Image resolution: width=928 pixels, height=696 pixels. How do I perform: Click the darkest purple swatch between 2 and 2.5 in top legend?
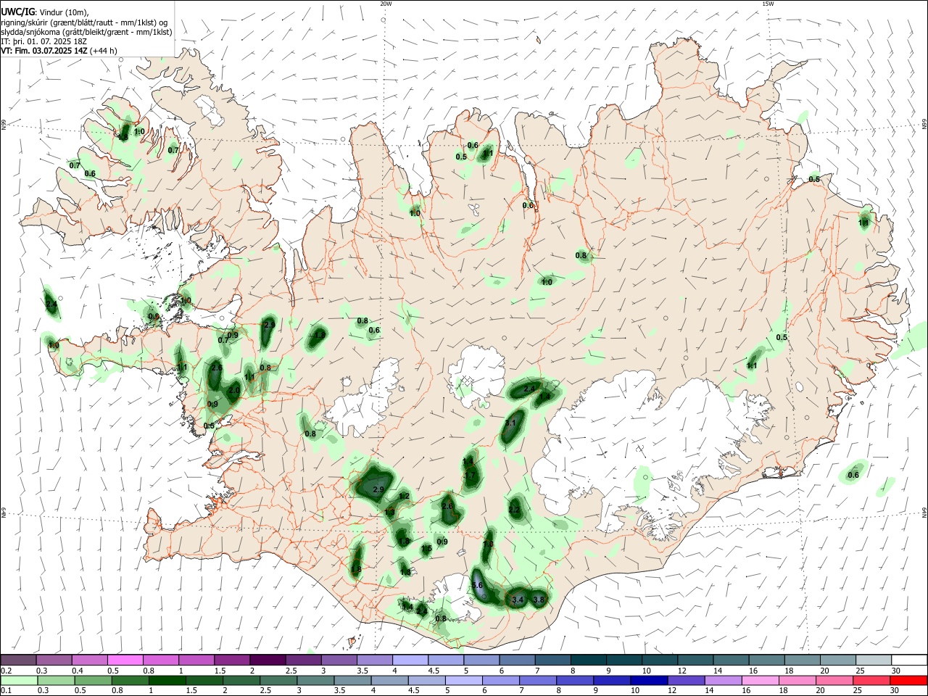[x=267, y=660]
